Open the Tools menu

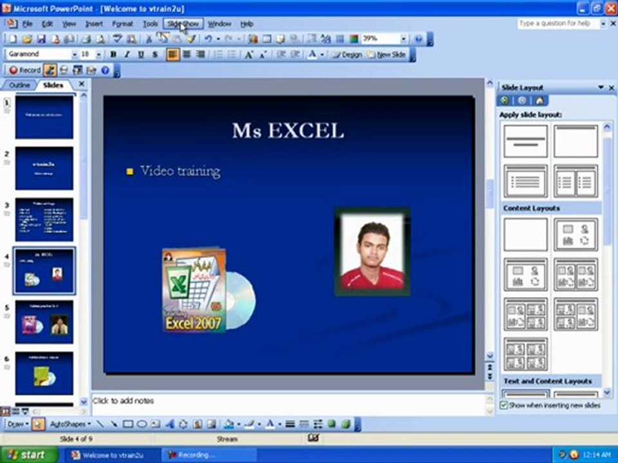pos(150,24)
